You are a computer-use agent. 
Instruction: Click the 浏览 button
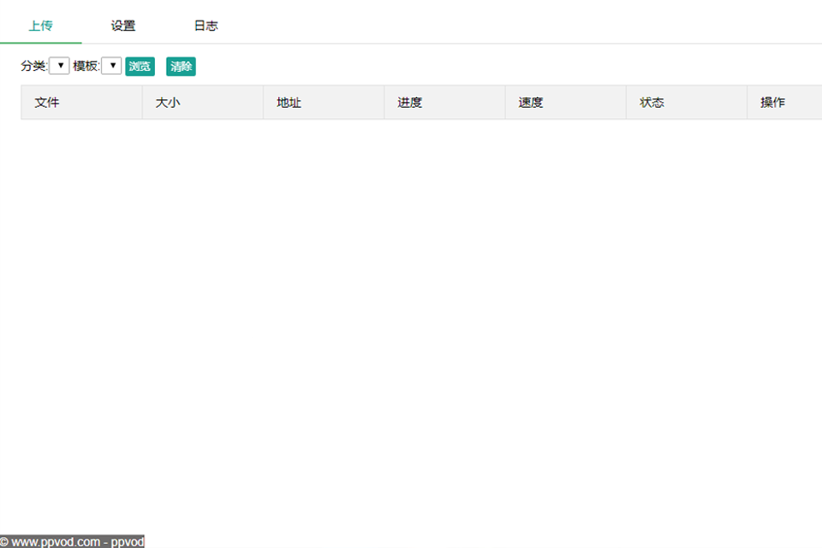(140, 67)
